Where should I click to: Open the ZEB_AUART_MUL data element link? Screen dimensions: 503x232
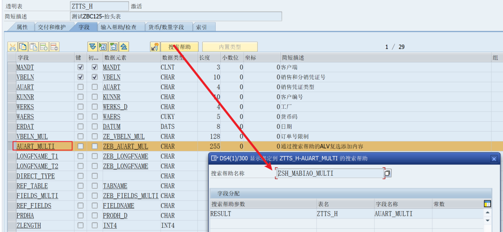(125, 147)
